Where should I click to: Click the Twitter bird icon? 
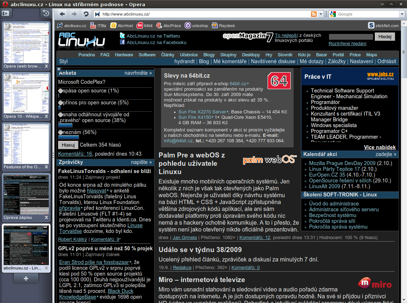(x=122, y=35)
